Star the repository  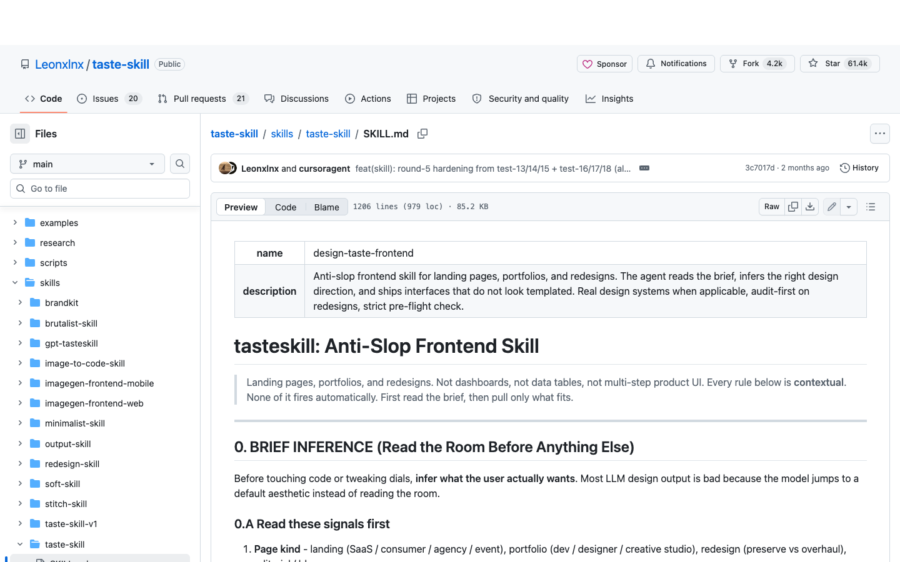coord(840,64)
